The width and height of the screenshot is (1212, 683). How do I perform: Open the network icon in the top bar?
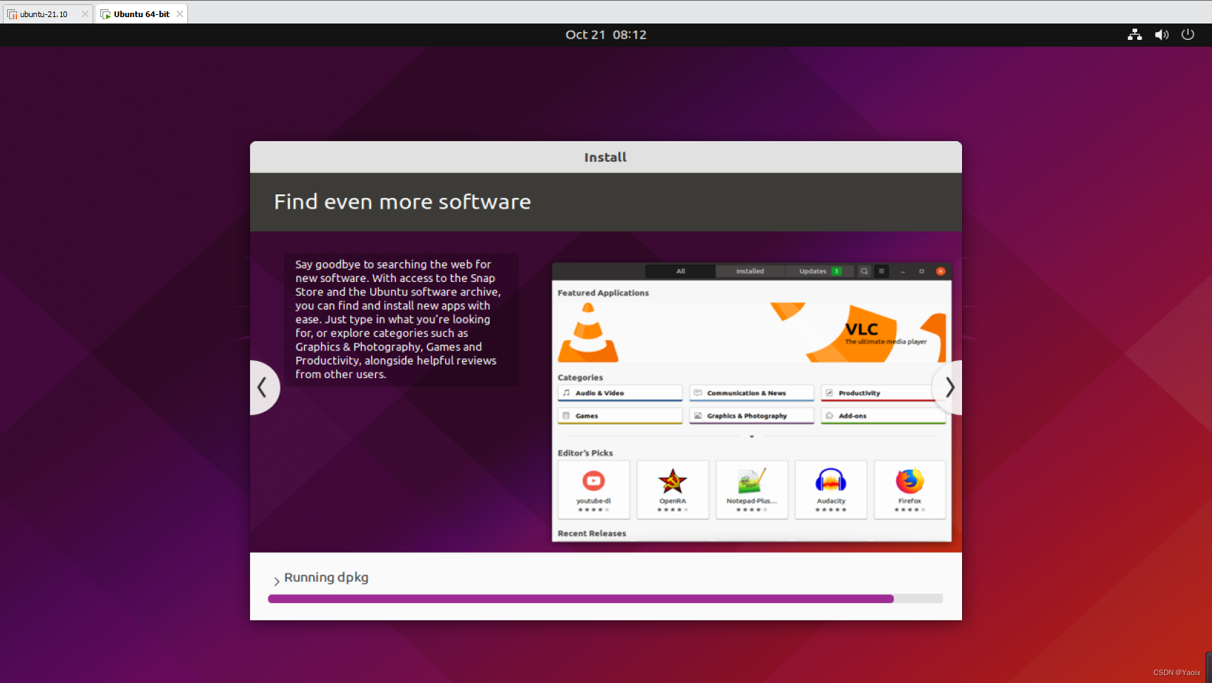click(1134, 34)
